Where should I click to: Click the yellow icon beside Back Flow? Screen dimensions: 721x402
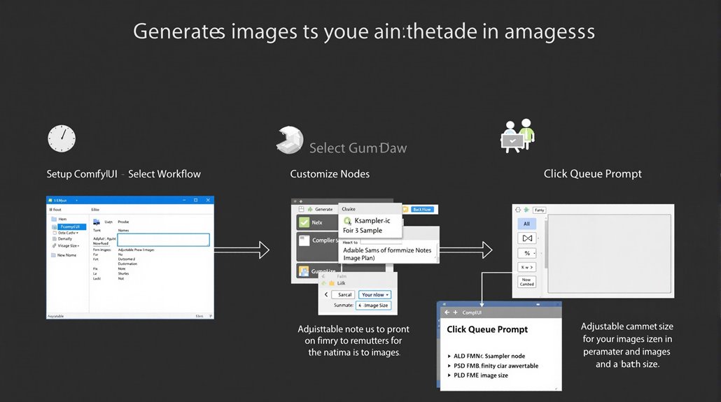[x=405, y=210]
